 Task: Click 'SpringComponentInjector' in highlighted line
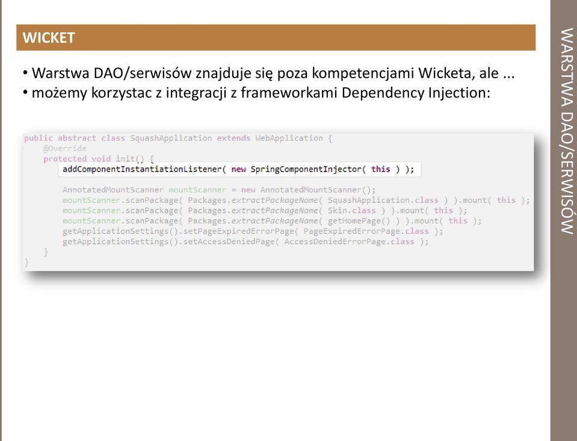306,169
